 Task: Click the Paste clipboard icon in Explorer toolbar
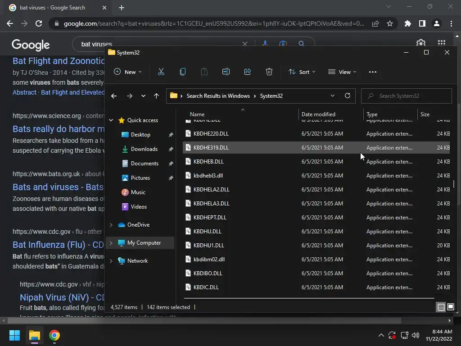[204, 72]
